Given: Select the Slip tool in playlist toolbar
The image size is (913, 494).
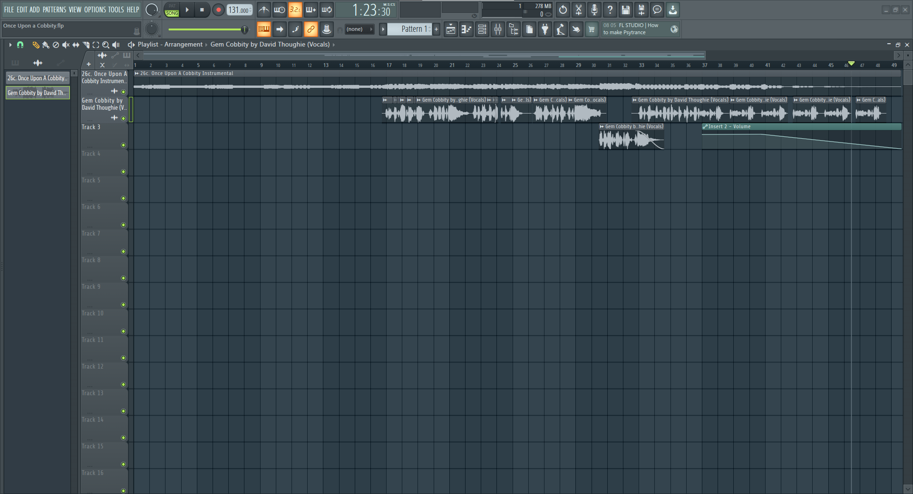Looking at the screenshot, I should click(76, 45).
